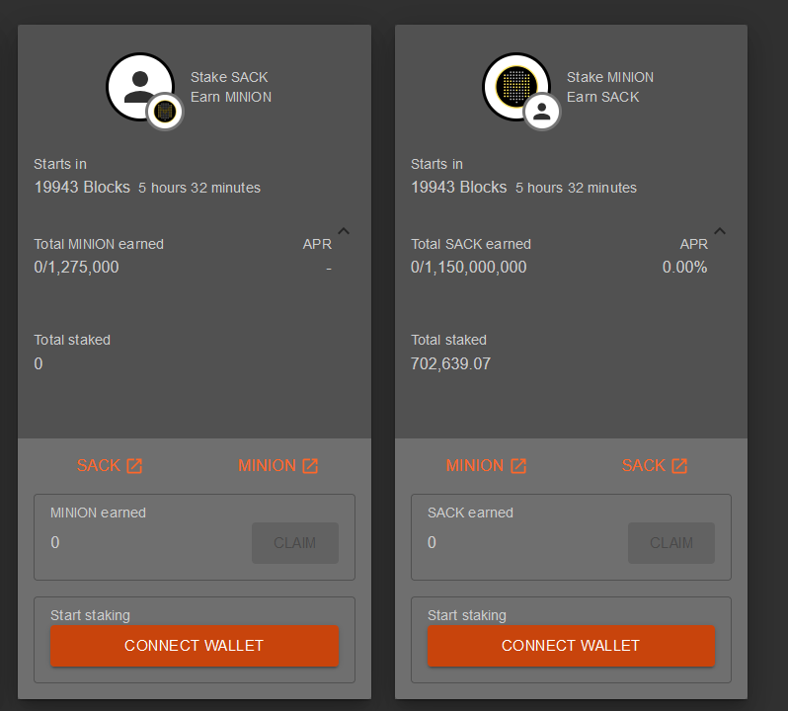
Task: Click external-link icon beside SACK in Stake SACK card
Action: tap(134, 466)
